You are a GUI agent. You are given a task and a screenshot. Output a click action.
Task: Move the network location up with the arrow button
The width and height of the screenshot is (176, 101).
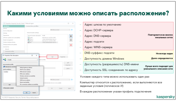(71, 36)
